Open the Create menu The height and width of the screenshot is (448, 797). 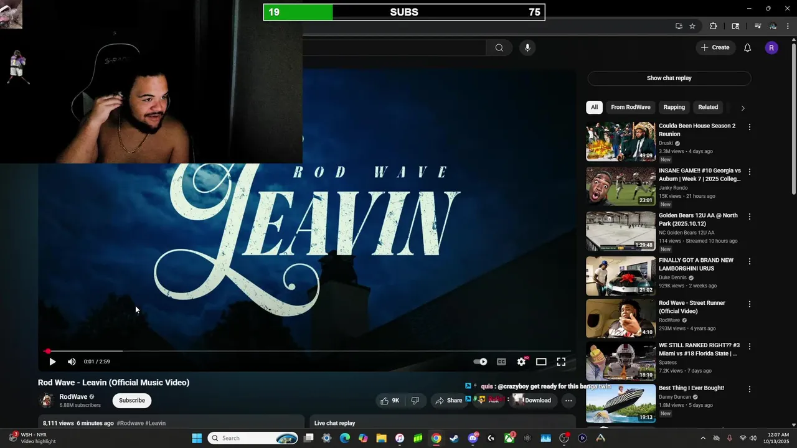(715, 47)
